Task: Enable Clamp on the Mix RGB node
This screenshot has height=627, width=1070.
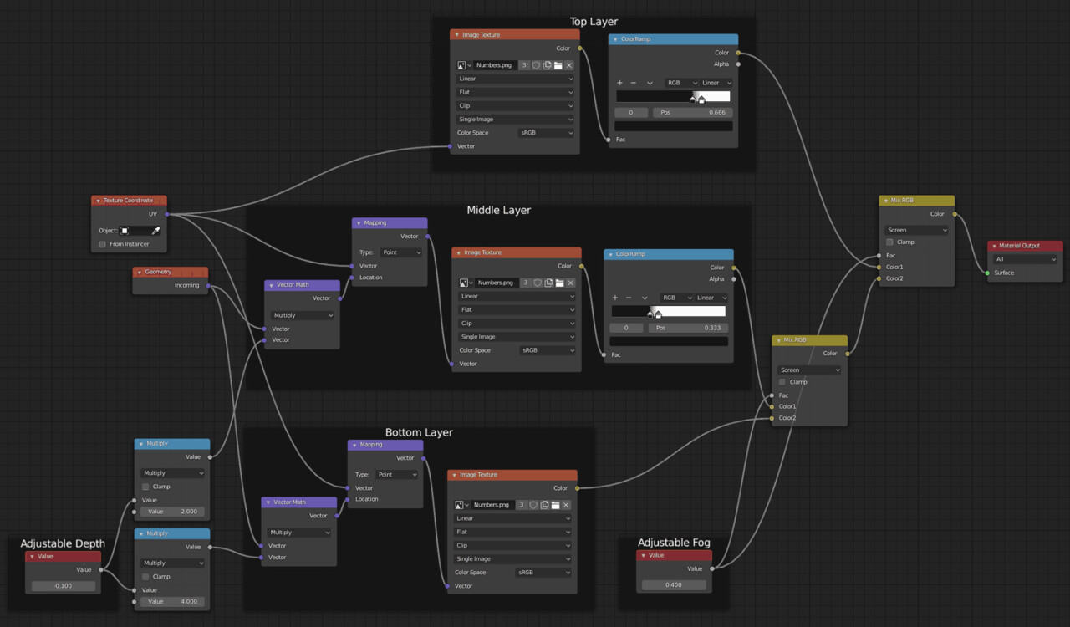Action: (x=889, y=242)
